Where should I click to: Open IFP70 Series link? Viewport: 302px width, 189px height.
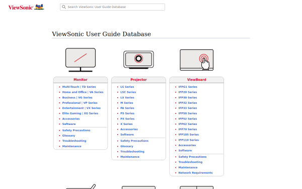coord(188,129)
